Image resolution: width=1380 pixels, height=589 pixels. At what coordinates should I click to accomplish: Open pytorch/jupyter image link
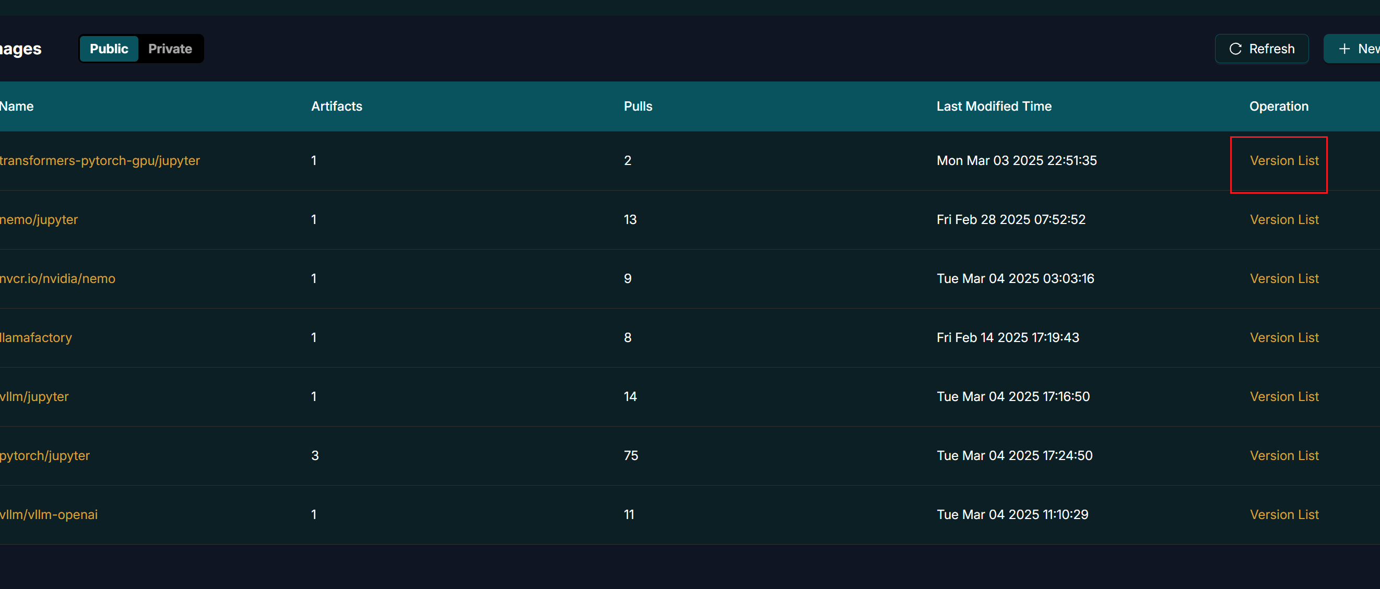(x=45, y=455)
